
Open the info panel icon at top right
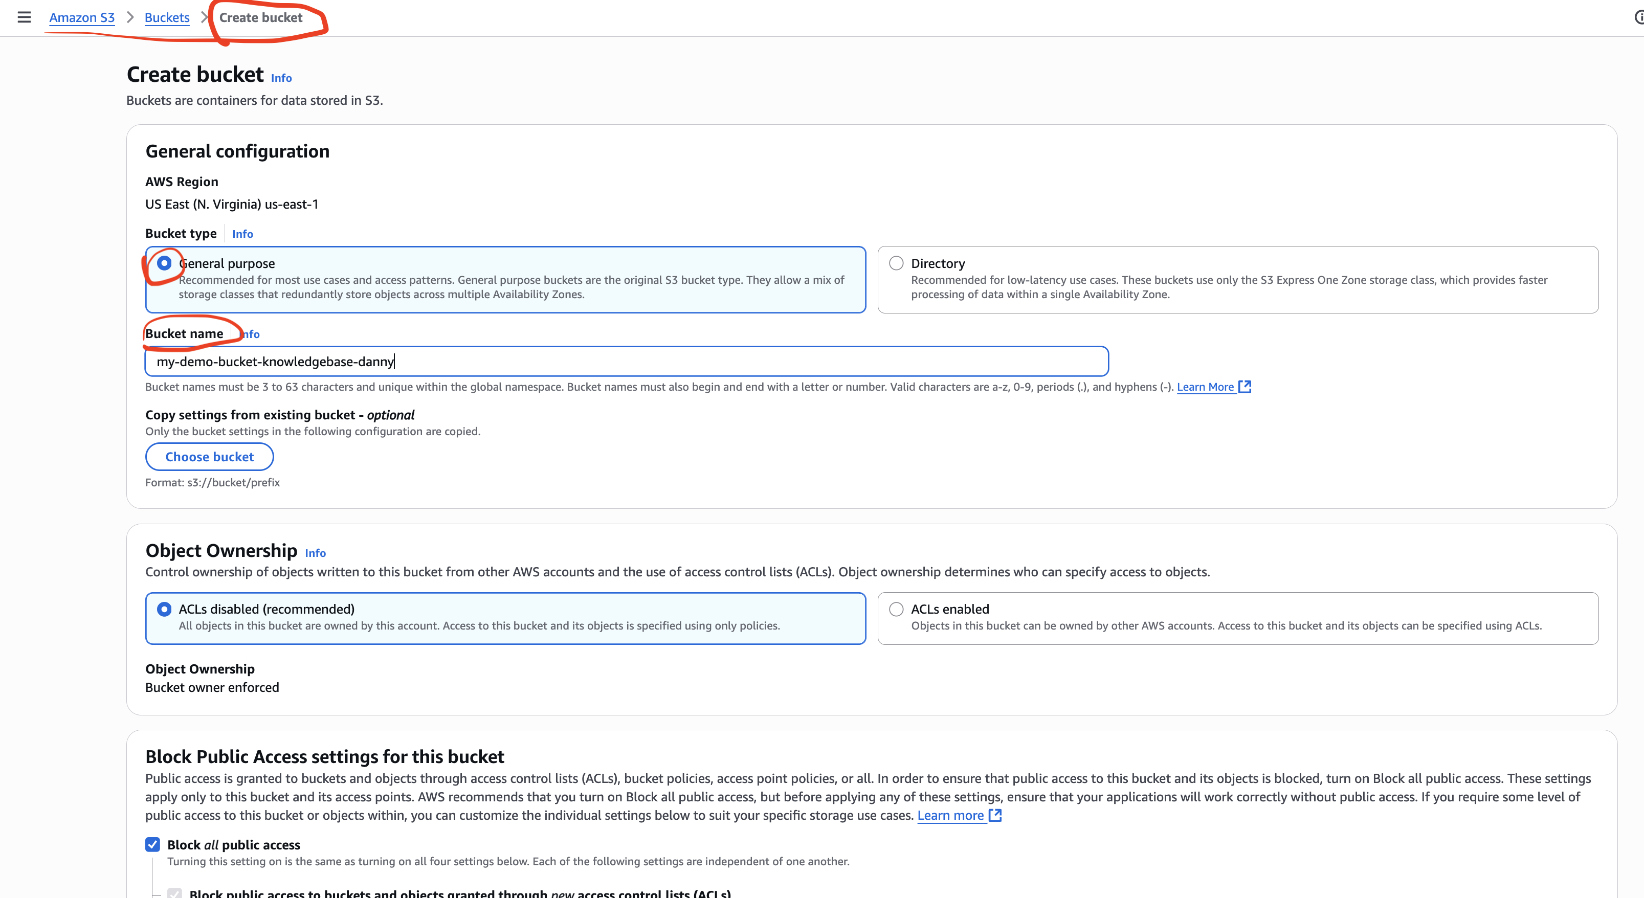1639,17
